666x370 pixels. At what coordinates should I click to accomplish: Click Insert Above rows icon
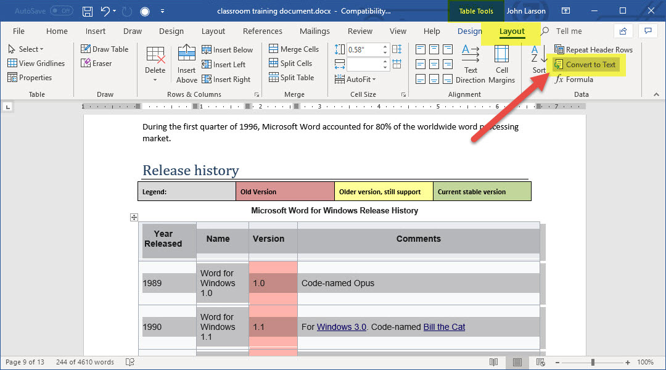[186, 64]
